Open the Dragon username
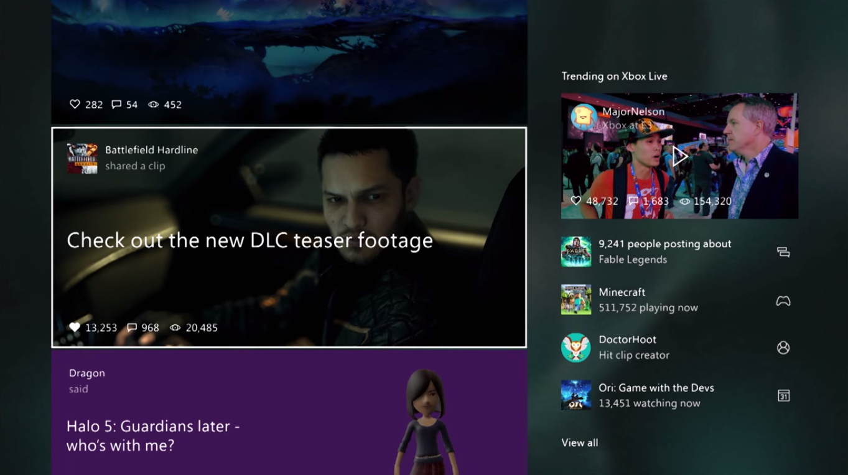The image size is (848, 475). tap(87, 373)
